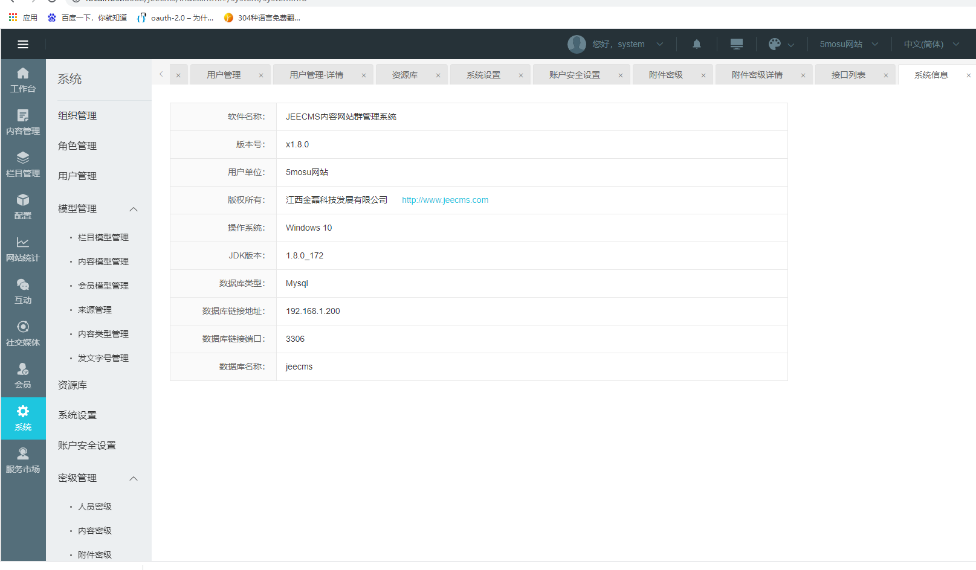Switch to the 用户管理 tab
This screenshot has height=570, width=976.
tap(224, 75)
